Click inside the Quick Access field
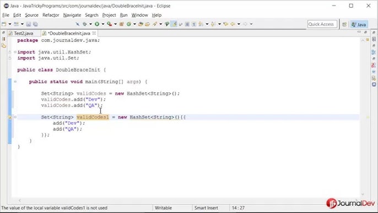Viewport: 378px width, 213px height. pyautogui.click(x=322, y=24)
